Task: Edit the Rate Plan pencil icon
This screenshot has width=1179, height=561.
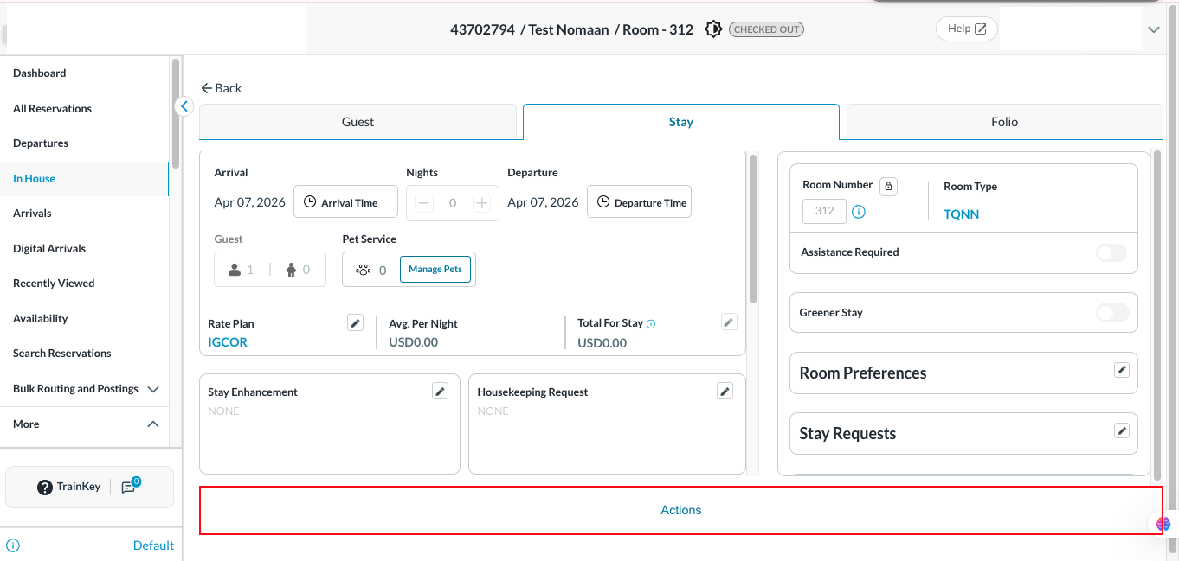Action: (x=355, y=322)
